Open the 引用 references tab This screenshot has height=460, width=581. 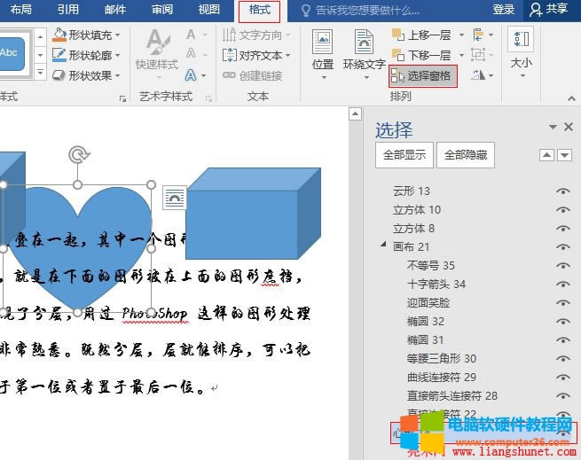[68, 10]
